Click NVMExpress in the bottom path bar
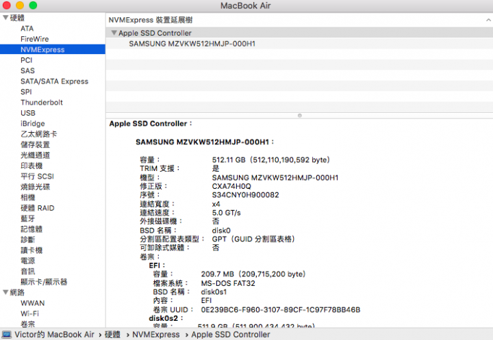This screenshot has width=493, height=340. (156, 335)
